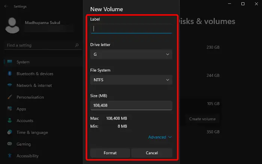Screen dimensions: 262x164
Task: Close the Settings window
Action: point(256,4)
